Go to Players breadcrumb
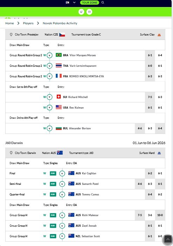Viewport: 173px width, 246px height. click(28, 23)
